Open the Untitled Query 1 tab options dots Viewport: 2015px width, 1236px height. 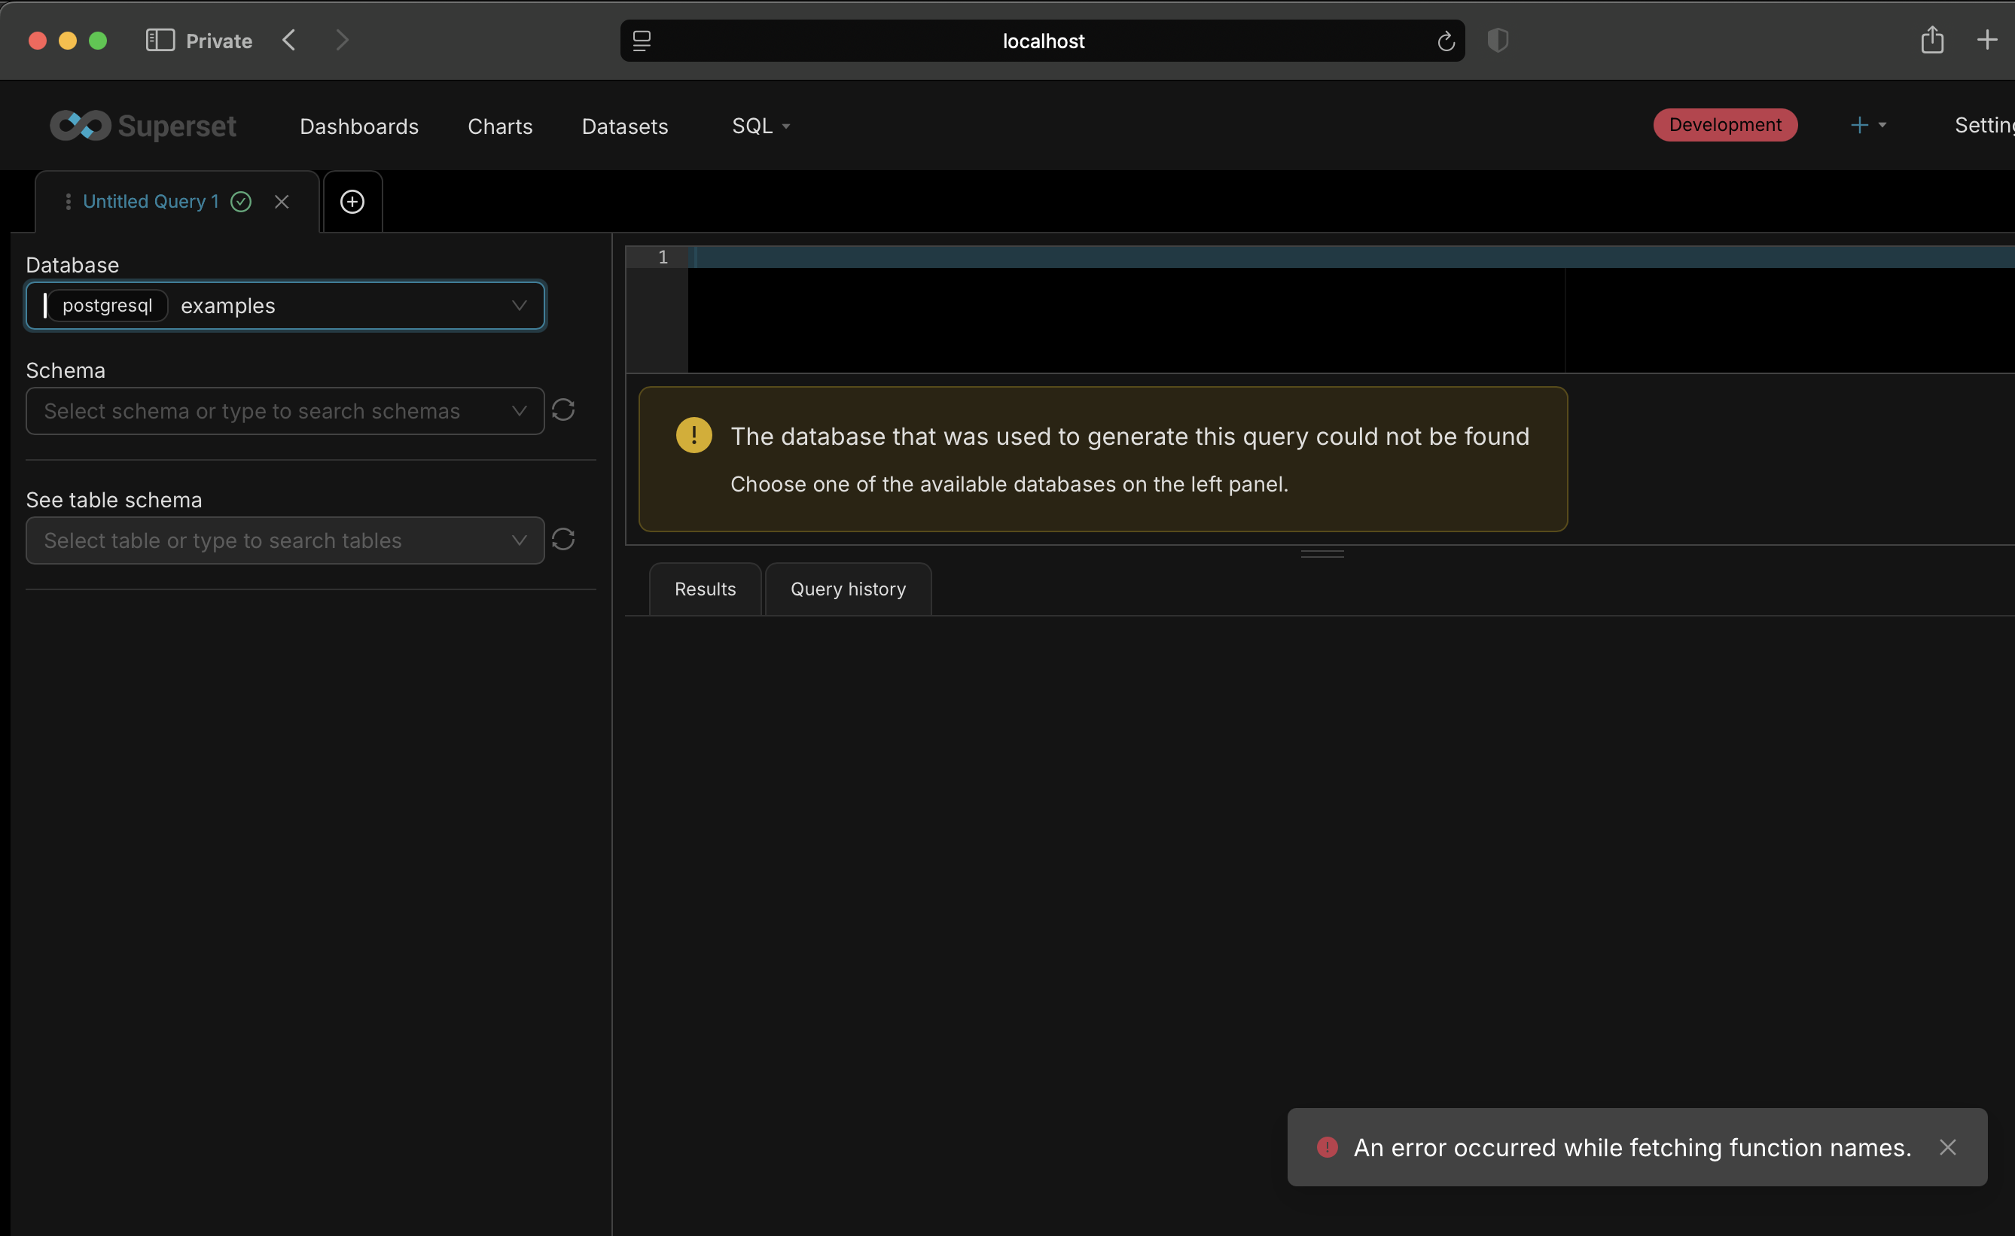tap(68, 201)
